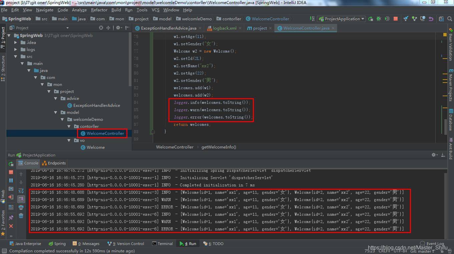Open the 6: TODO tool window
The image size is (454, 254).
pyautogui.click(x=213, y=244)
